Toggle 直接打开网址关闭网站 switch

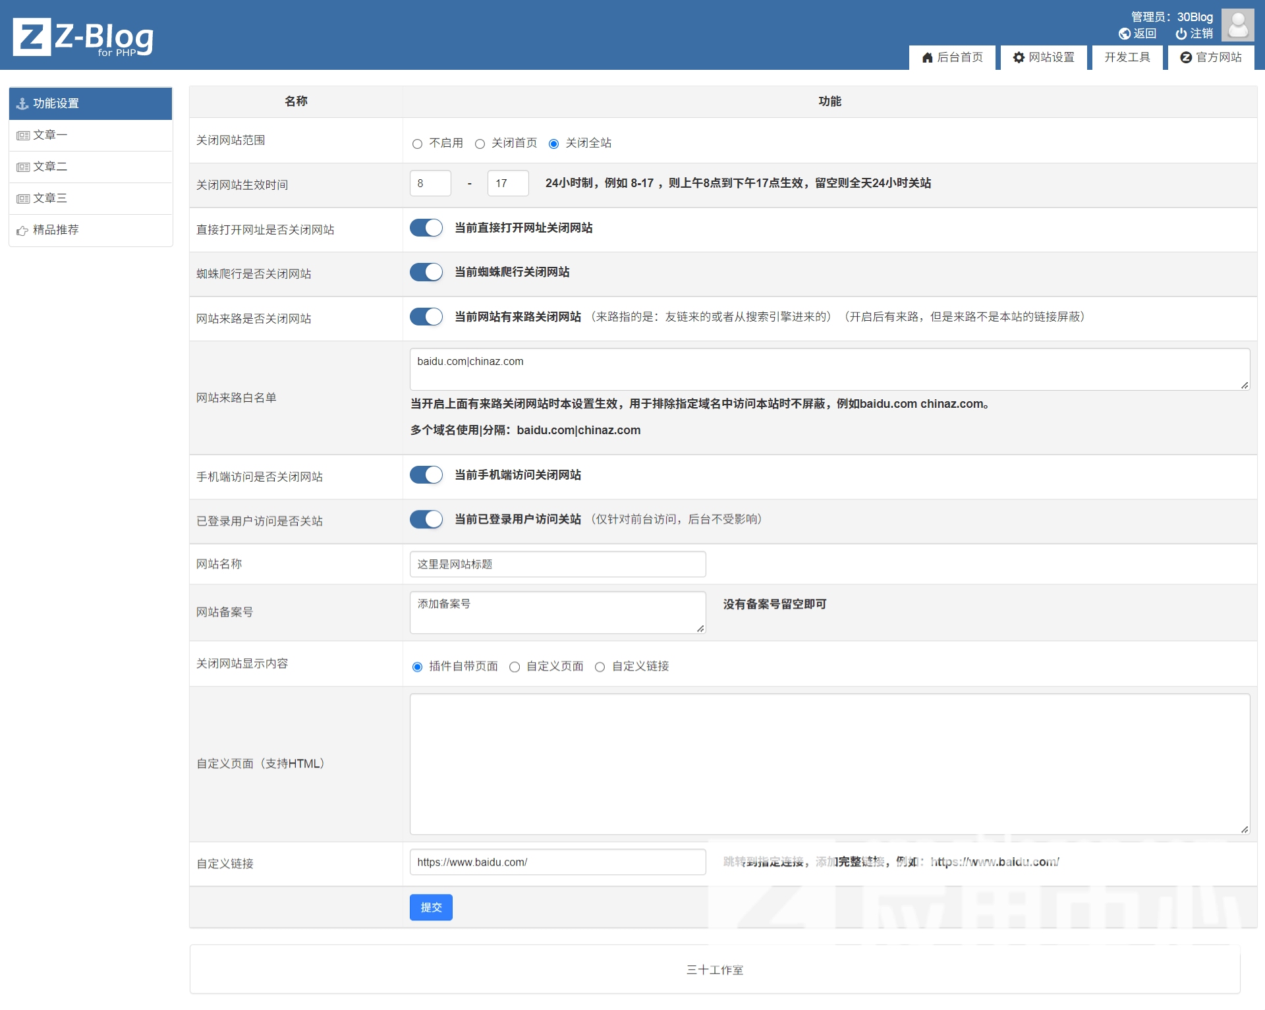pos(426,228)
